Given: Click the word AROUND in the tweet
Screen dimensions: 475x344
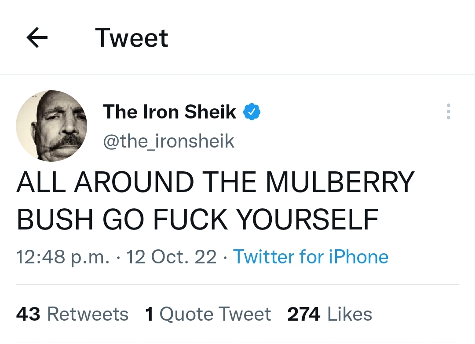Looking at the screenshot, I should click(x=134, y=182).
